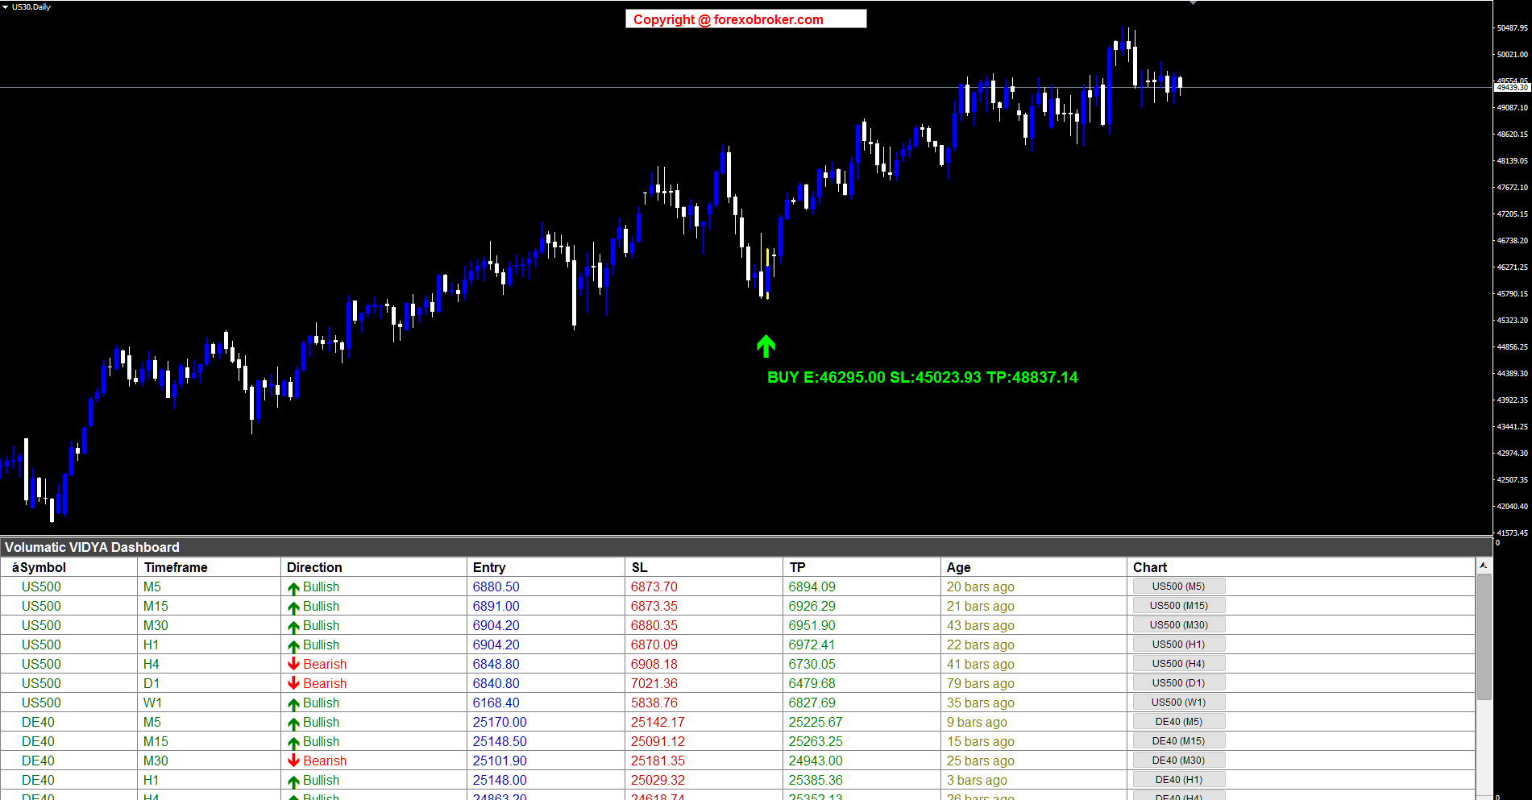Click the SL column header
Viewport: 1532px width, 800px height.
point(704,567)
